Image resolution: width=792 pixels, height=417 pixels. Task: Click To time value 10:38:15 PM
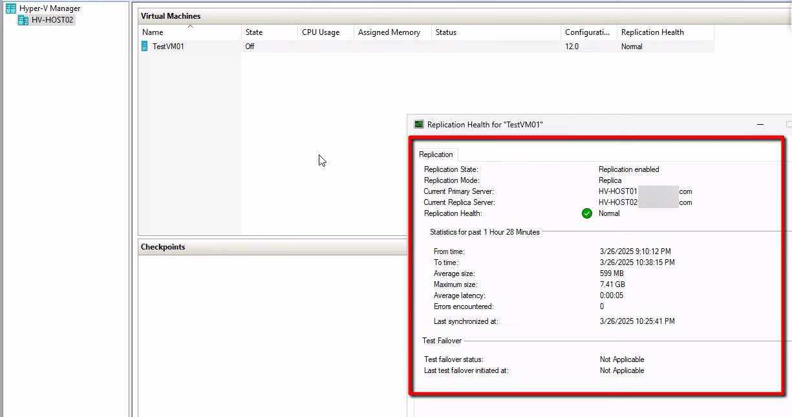pos(637,262)
